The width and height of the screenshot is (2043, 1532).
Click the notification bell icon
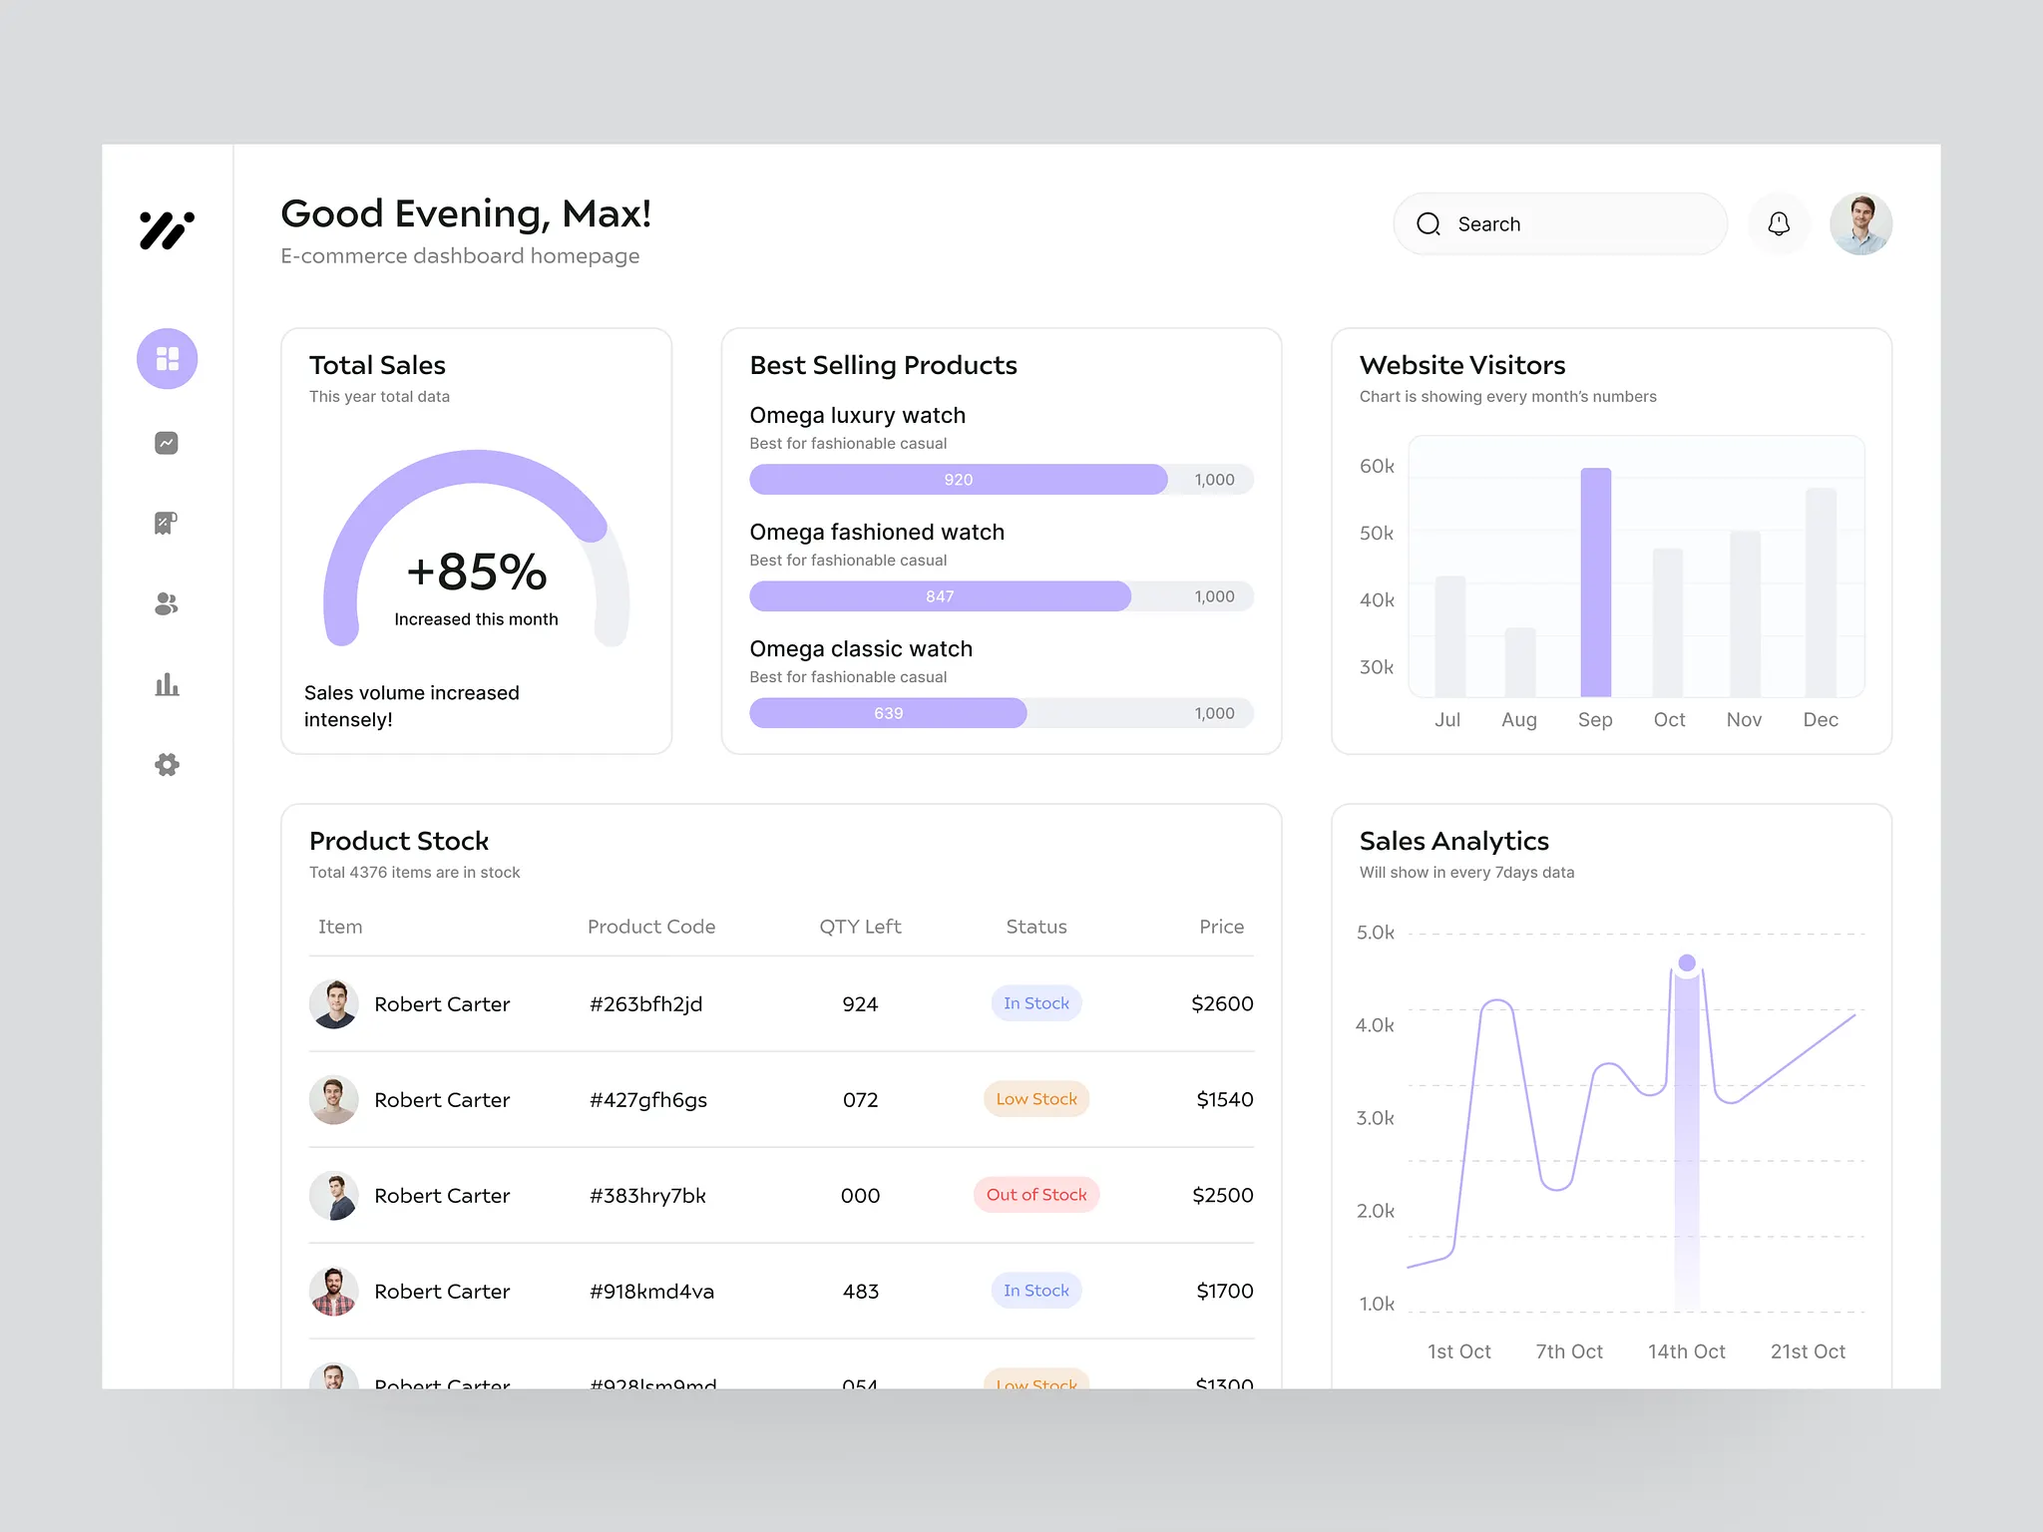1778,223
